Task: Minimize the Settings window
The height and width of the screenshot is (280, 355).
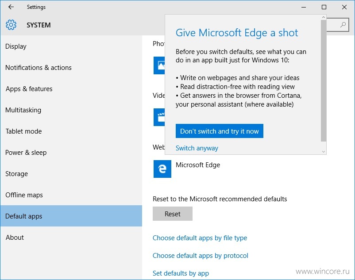Action: point(304,7)
